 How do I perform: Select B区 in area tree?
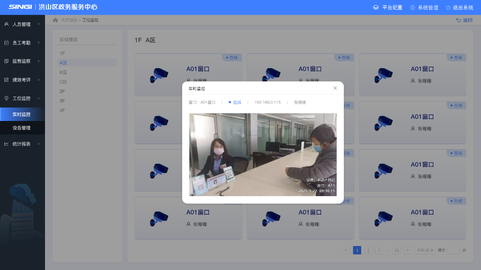pos(63,73)
